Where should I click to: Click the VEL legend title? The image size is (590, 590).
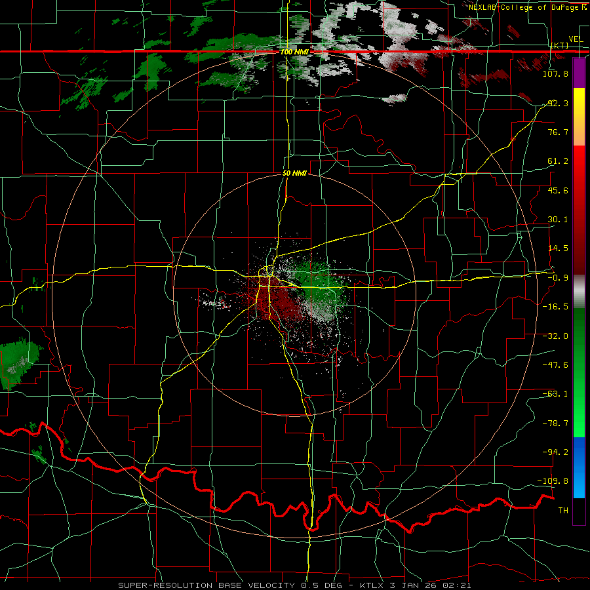(x=576, y=39)
